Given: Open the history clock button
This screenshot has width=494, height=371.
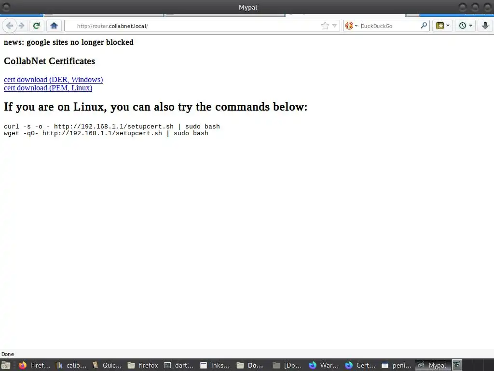Looking at the screenshot, I should point(463,26).
